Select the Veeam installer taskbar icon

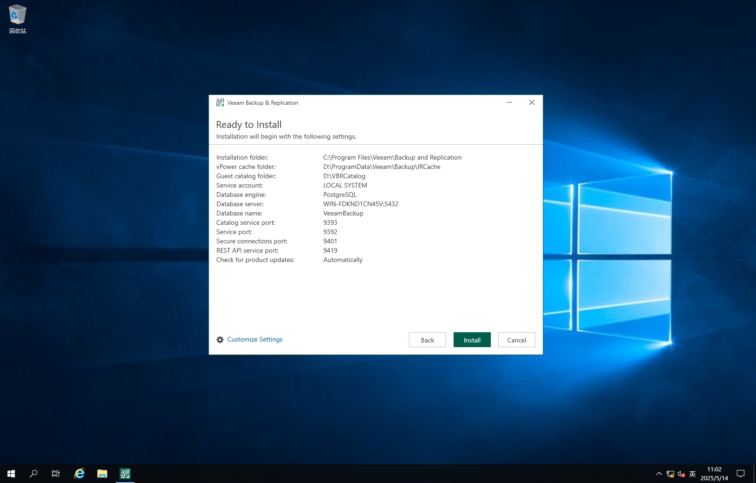tap(125, 474)
